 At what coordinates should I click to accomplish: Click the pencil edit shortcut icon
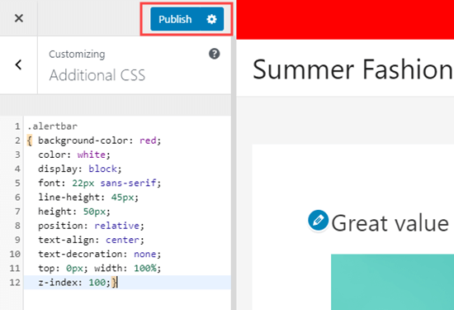(318, 220)
